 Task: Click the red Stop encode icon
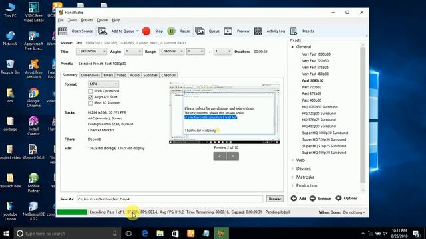coord(146,31)
